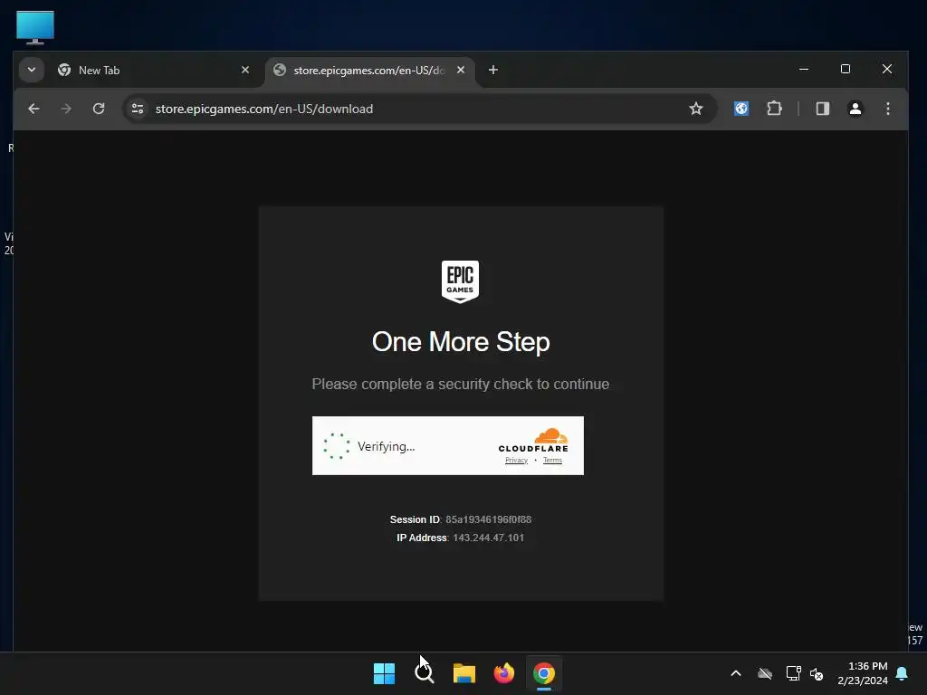View site information icon in address bar
Viewport: 927px width, 695px height.
click(138, 109)
